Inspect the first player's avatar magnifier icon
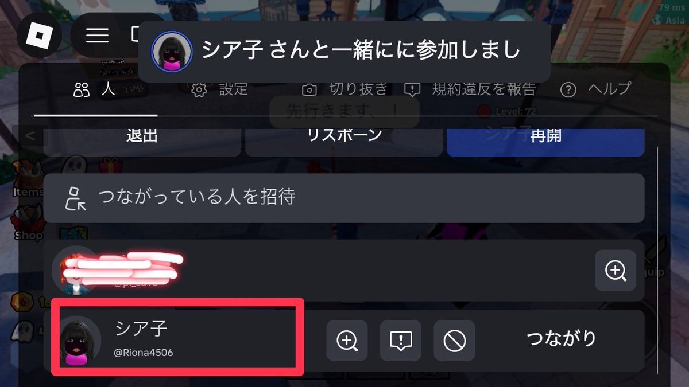This screenshot has width=689, height=387. point(616,270)
